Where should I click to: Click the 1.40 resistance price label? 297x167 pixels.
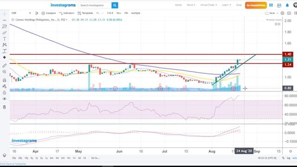pos(288,54)
